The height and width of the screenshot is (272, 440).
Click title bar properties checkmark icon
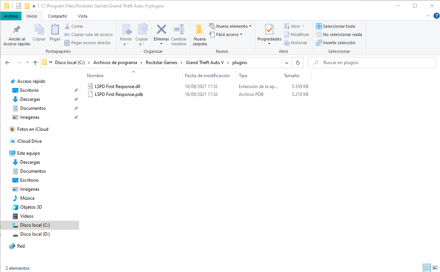coord(18,6)
